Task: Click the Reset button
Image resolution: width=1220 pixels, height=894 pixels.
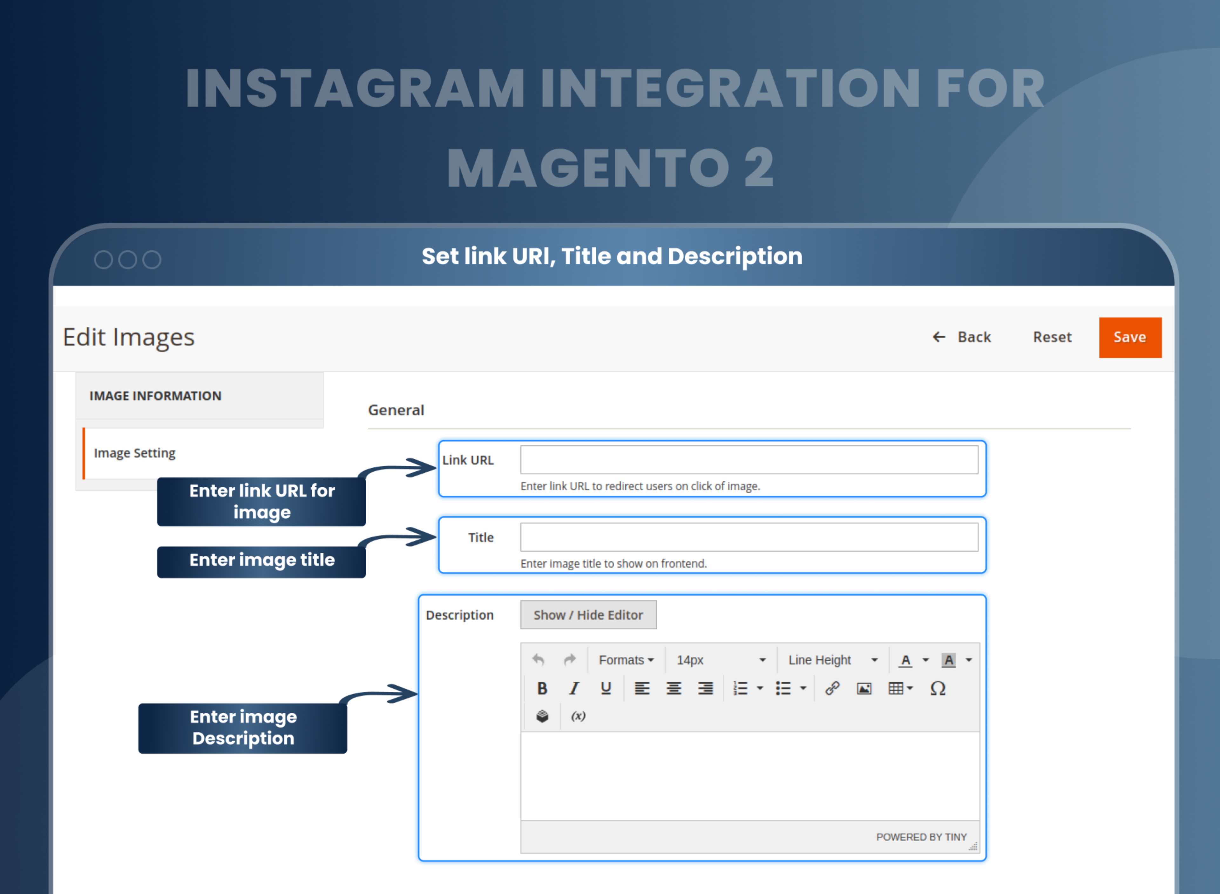Action: (x=1052, y=337)
